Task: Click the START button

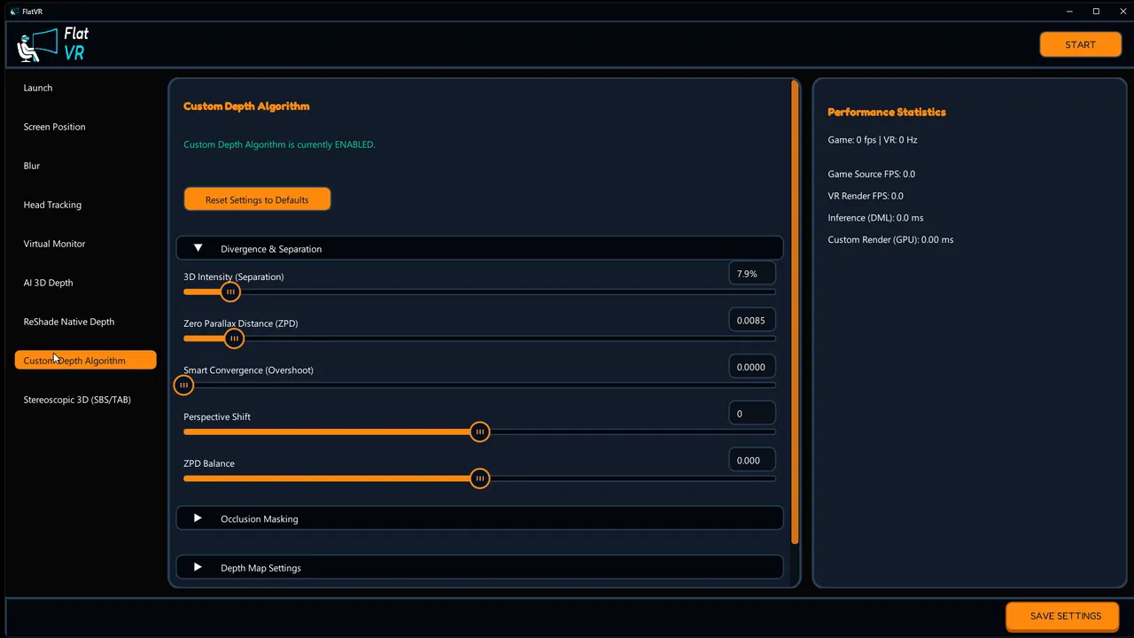Action: (1080, 44)
